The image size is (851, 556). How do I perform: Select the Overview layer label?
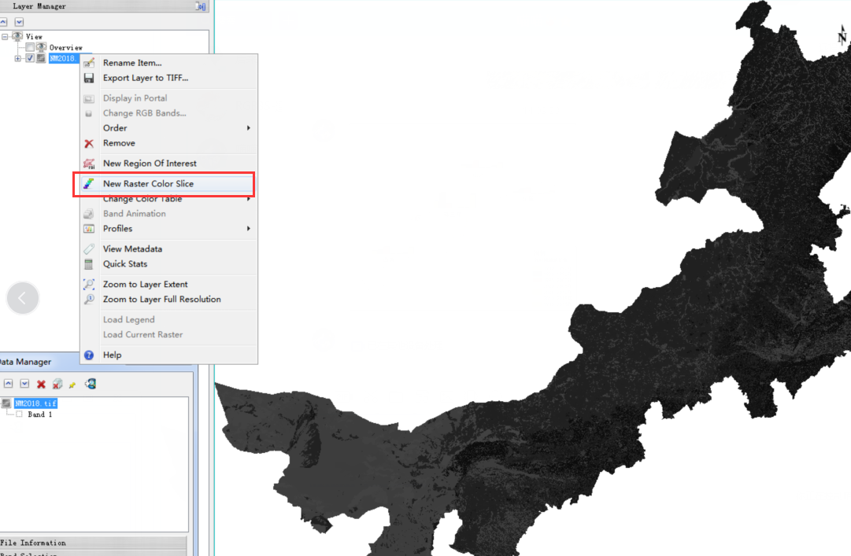65,48
